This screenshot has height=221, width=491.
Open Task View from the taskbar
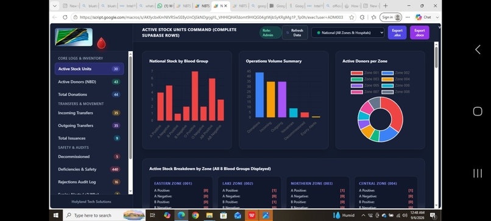(x=152, y=216)
